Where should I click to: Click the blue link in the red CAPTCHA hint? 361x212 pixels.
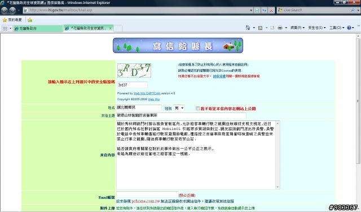219,76
